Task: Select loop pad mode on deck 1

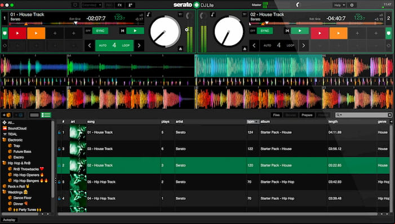Action: 5,46
